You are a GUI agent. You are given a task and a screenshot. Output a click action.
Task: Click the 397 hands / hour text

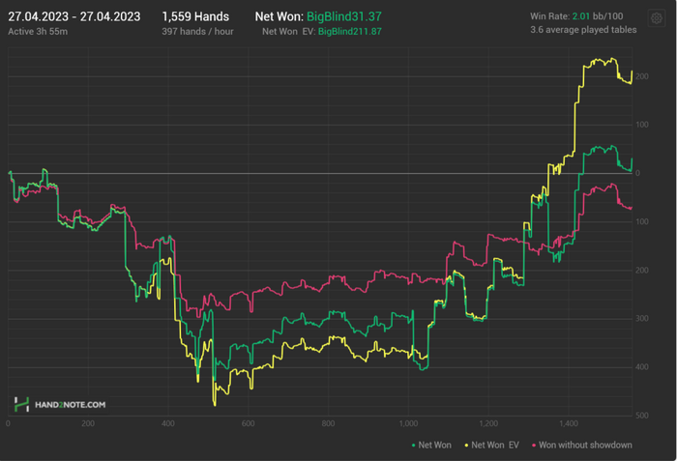point(197,32)
